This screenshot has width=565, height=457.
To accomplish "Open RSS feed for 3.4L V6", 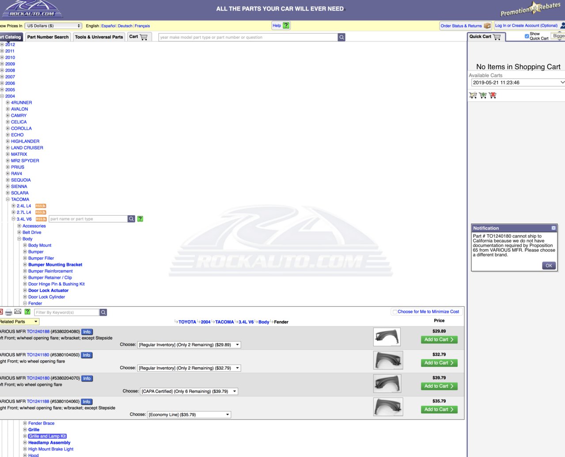I will pyautogui.click(x=41, y=219).
